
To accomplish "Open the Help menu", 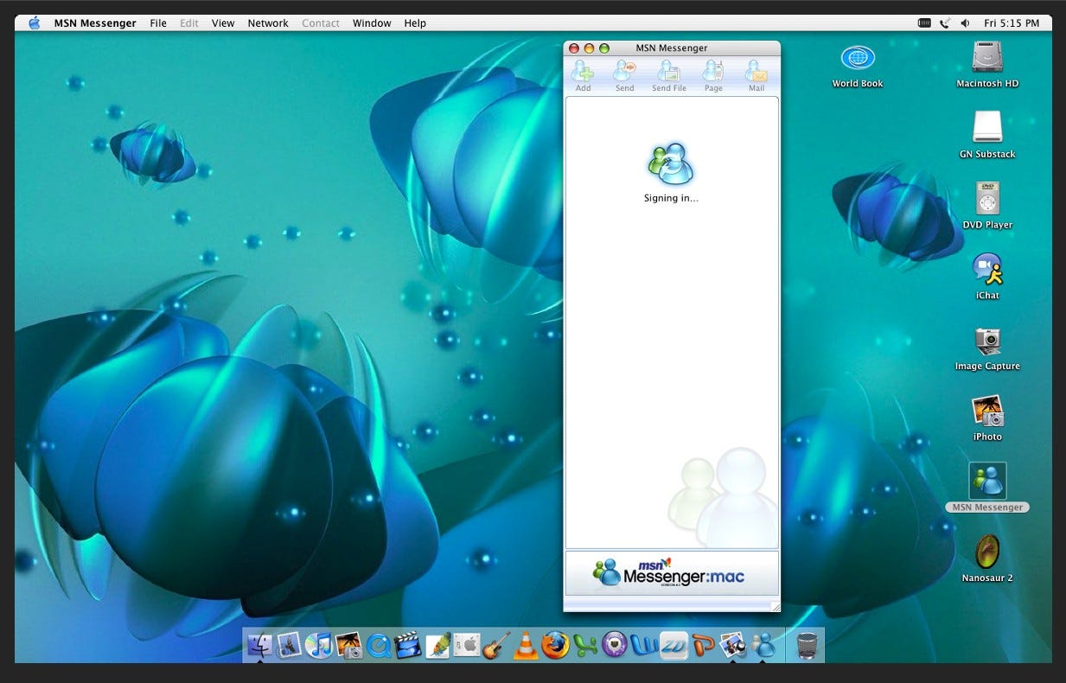I will click(415, 23).
